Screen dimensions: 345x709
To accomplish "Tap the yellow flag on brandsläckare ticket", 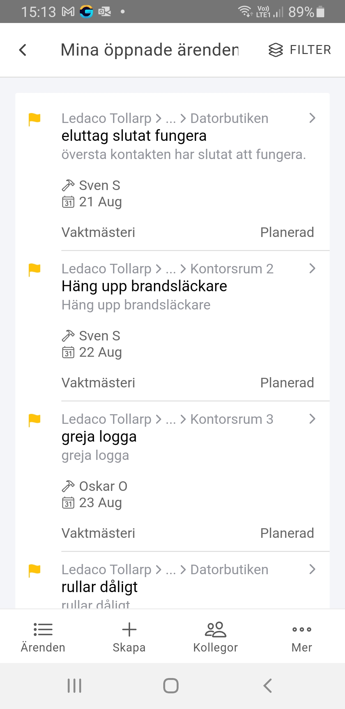I will [x=34, y=270].
